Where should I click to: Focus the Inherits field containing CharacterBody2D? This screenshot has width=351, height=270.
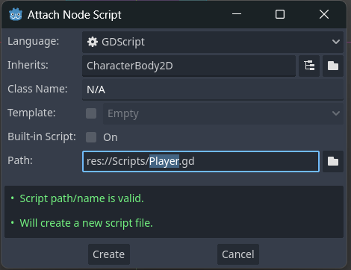click(189, 66)
